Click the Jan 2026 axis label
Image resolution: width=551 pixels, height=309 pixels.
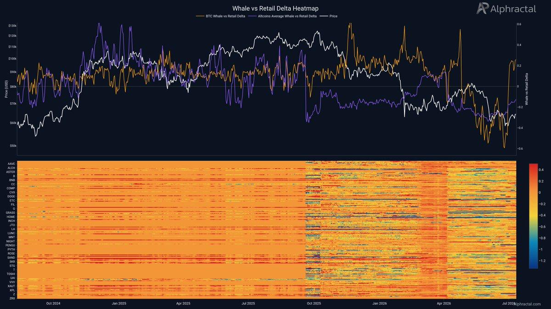pyautogui.click(x=380, y=304)
